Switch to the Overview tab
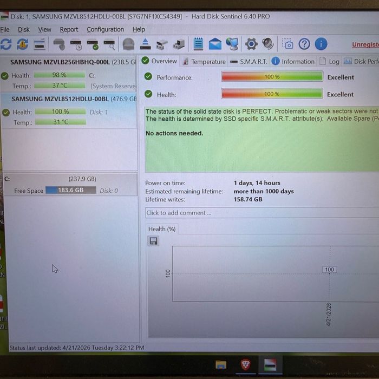379x379 pixels. pos(160,61)
